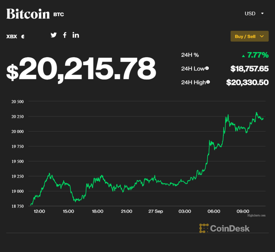Open the Highcharts.com attribution link
The width and height of the screenshot is (275, 252).
point(256,215)
